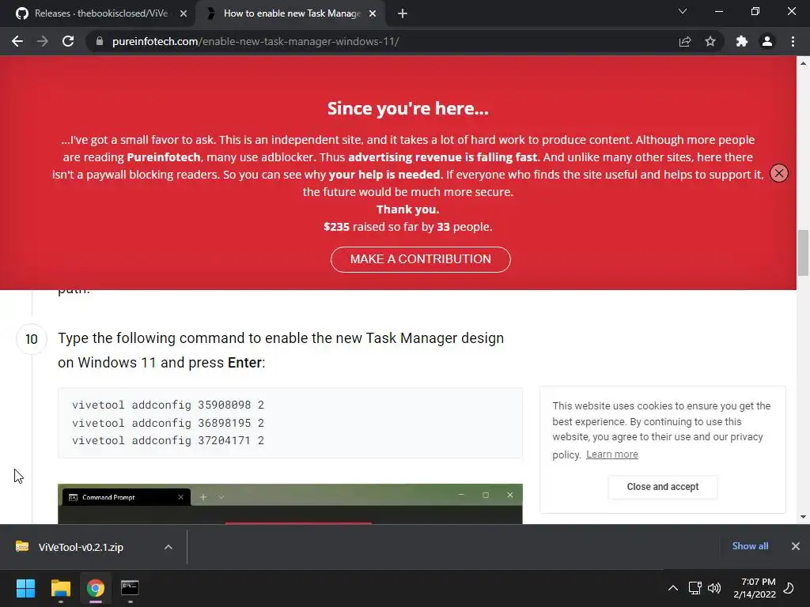Viewport: 810px width, 607px height.
Task: Open a new browser tab
Action: click(403, 13)
